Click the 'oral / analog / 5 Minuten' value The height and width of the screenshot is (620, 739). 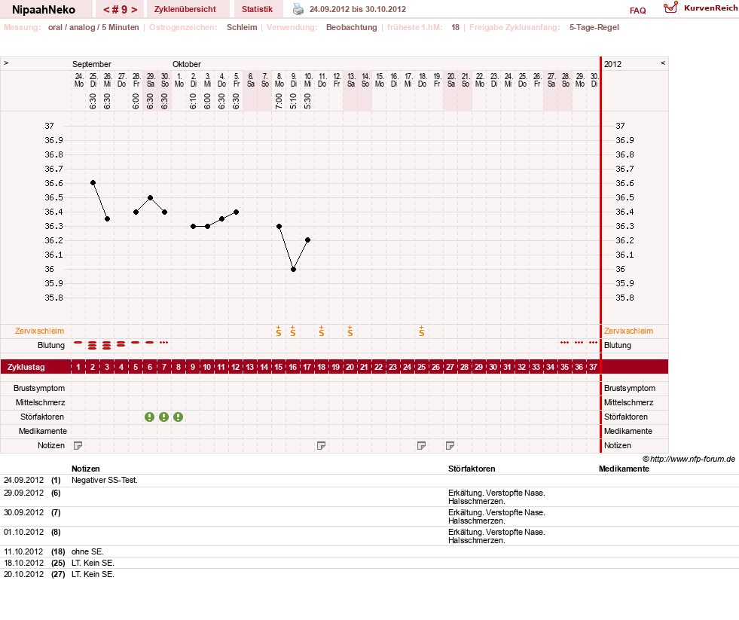93,27
